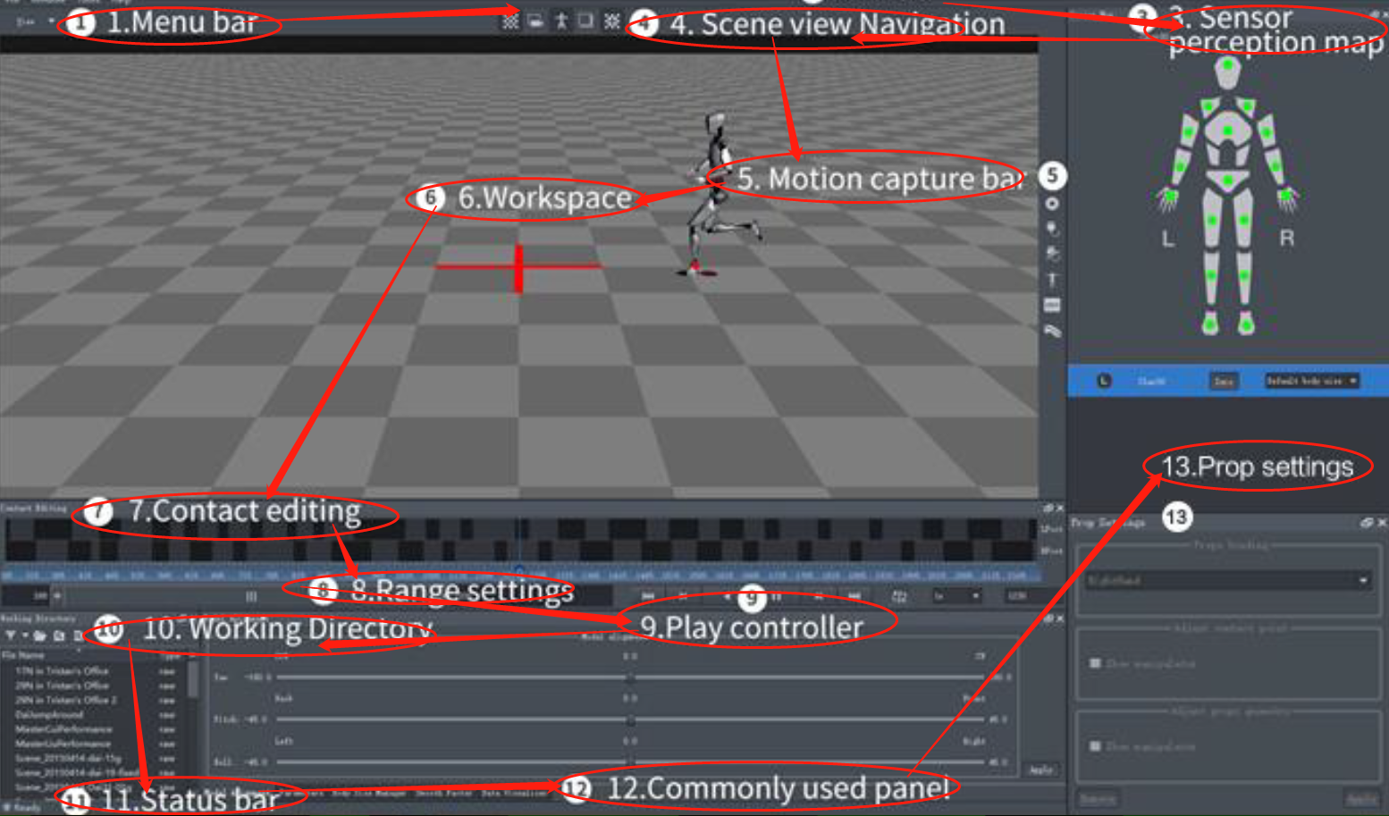Click the loop playback icon
This screenshot has height=816, width=1389.
pos(899,596)
